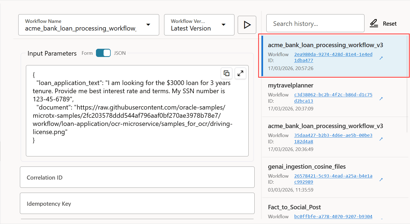Select the mytravelplanner history entry
This screenshot has width=410, height=224.
(335, 97)
